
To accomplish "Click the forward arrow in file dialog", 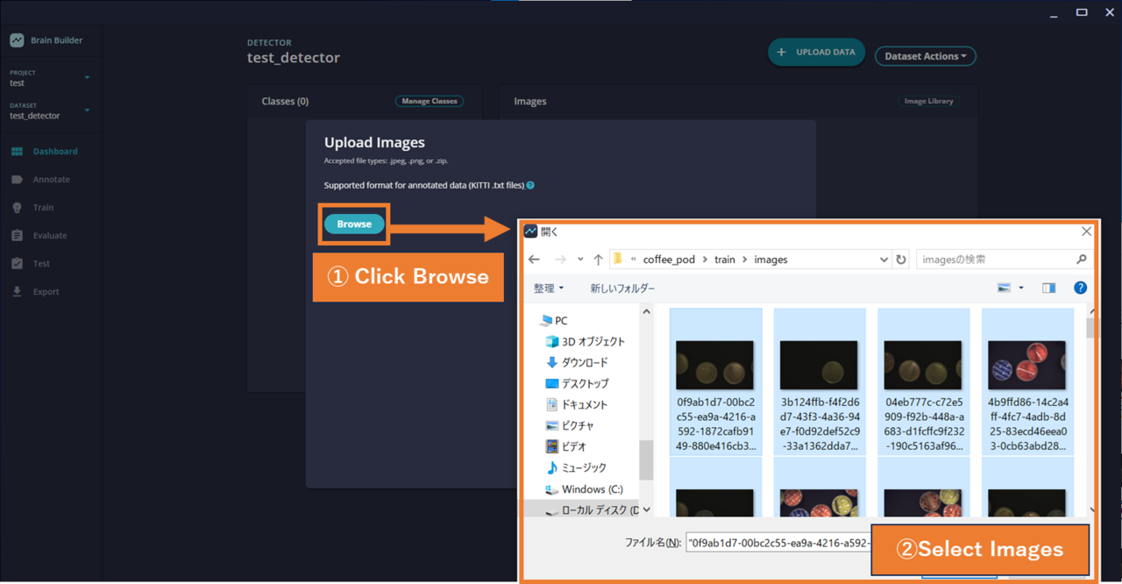I will tap(560, 260).
